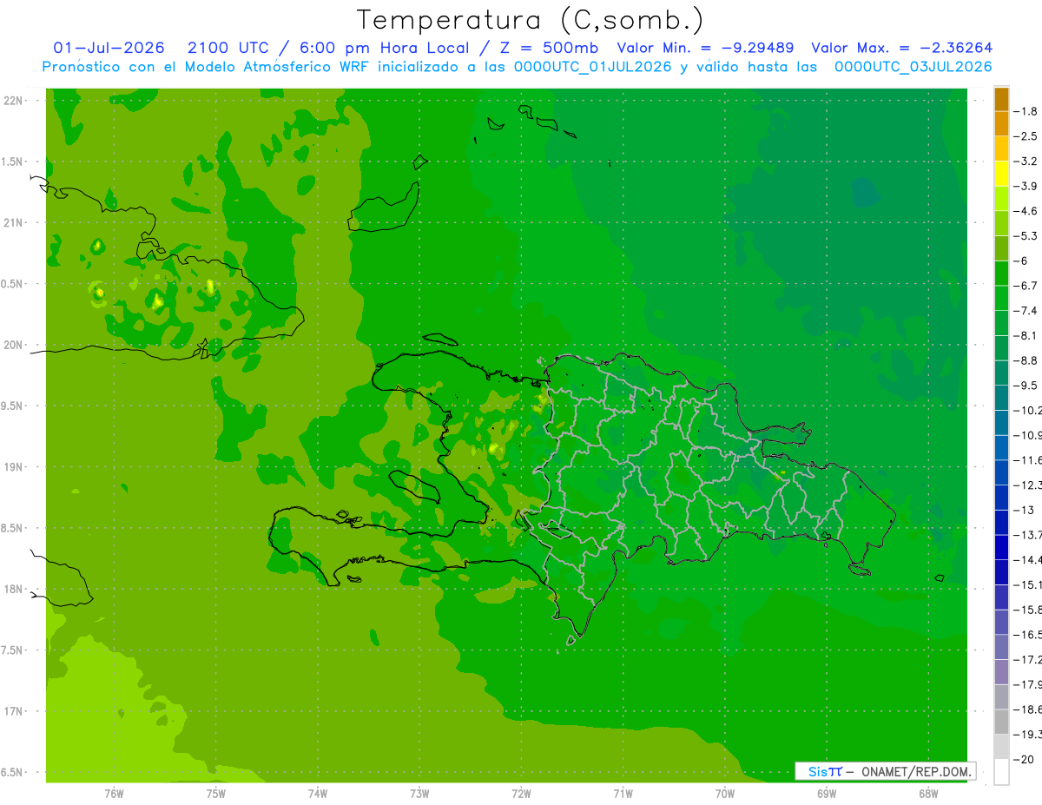Screen dimensions: 1042x805
Task: Click the '-7.4' color scale label
Action: 1026,310
